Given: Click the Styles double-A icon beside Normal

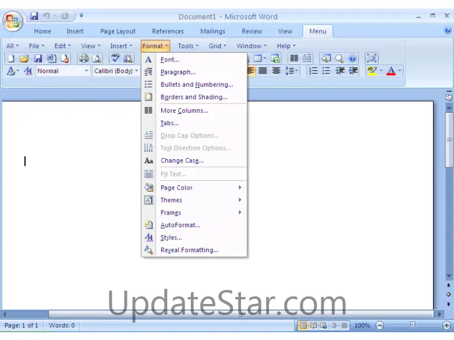Looking at the screenshot, I should [28, 71].
